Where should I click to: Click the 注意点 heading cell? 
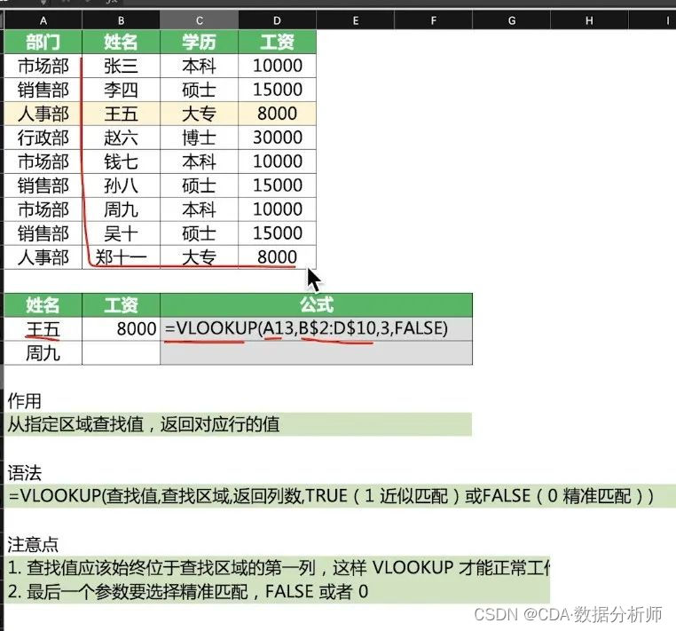point(33,545)
